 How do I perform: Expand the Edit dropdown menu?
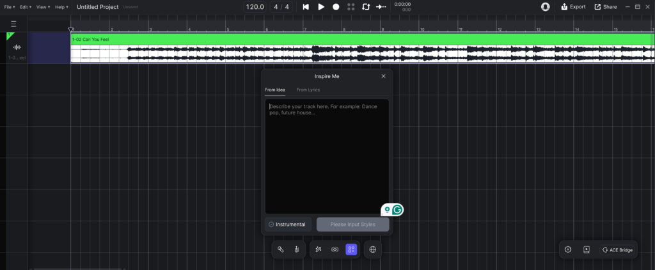pos(26,6)
